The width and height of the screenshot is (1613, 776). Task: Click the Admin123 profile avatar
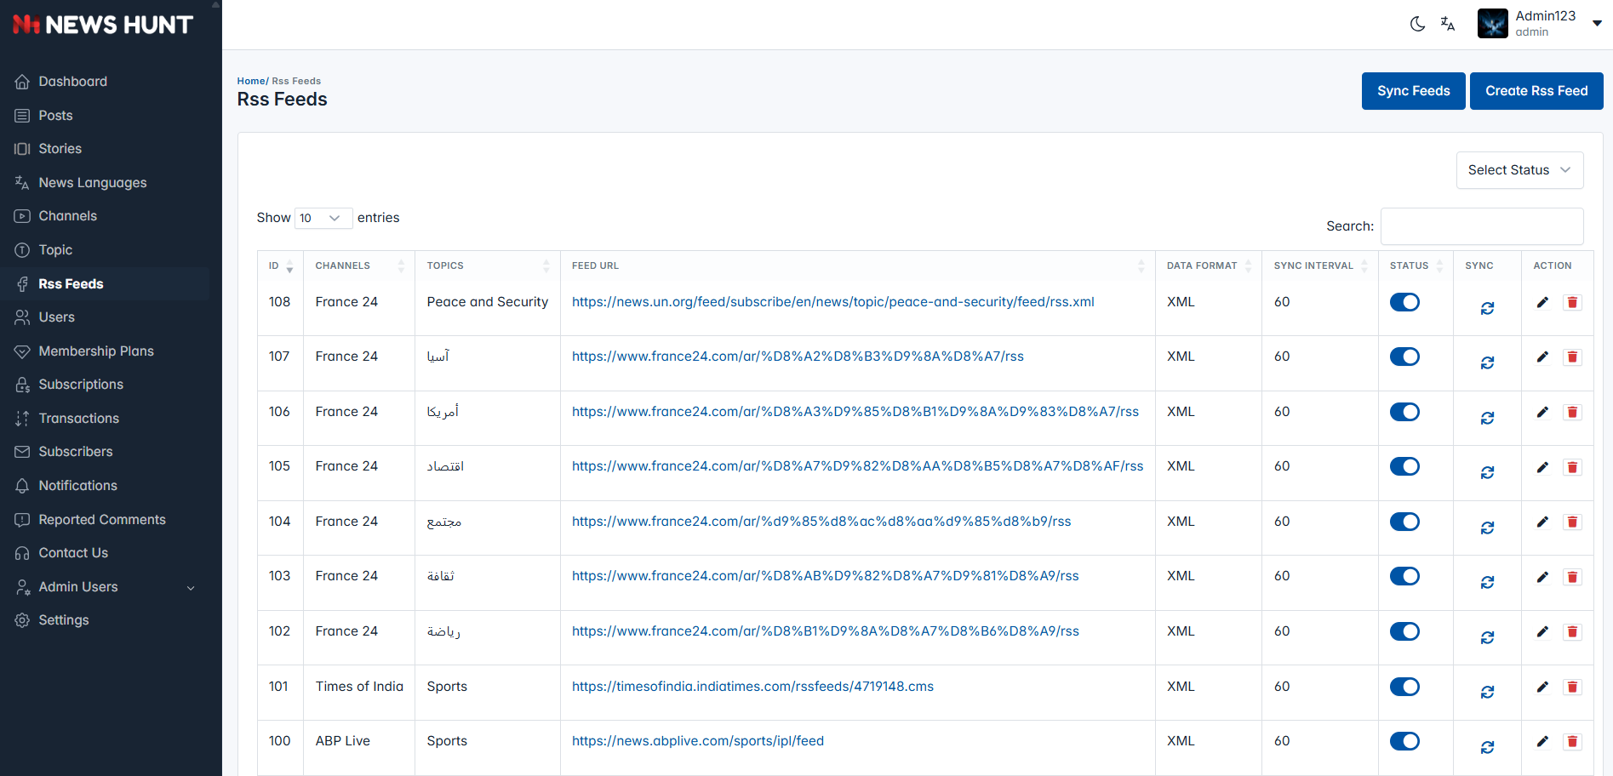click(x=1493, y=24)
